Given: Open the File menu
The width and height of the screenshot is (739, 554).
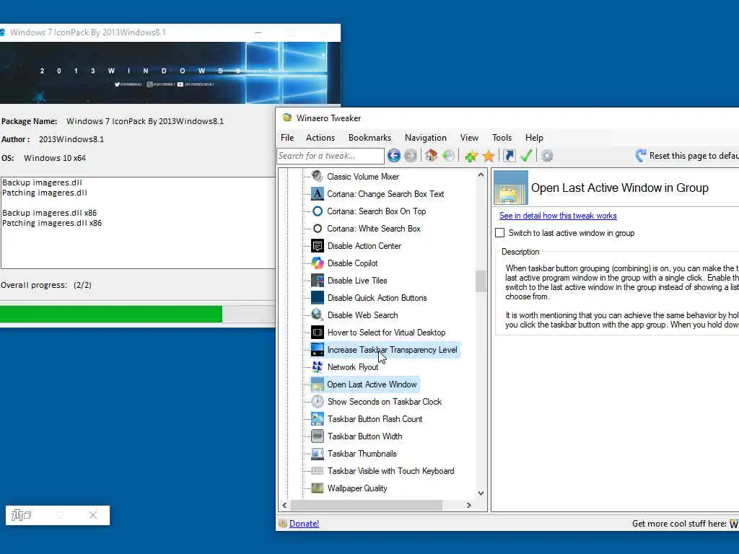Looking at the screenshot, I should [287, 138].
